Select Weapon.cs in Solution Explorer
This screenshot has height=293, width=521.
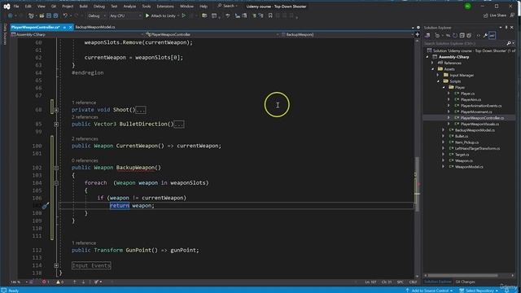(x=463, y=161)
